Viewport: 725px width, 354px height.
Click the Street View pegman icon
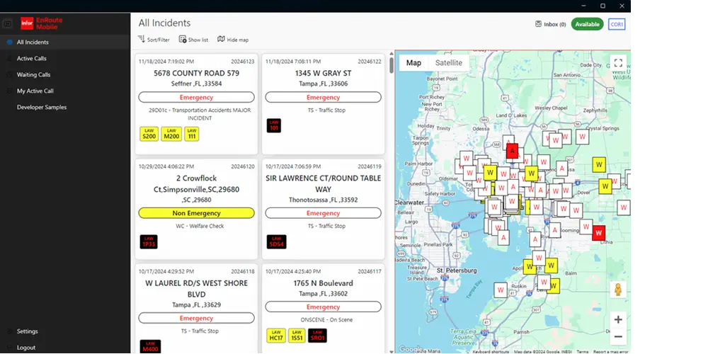pyautogui.click(x=618, y=290)
